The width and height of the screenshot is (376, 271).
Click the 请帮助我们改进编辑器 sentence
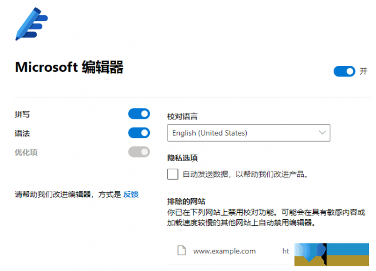coord(68,194)
